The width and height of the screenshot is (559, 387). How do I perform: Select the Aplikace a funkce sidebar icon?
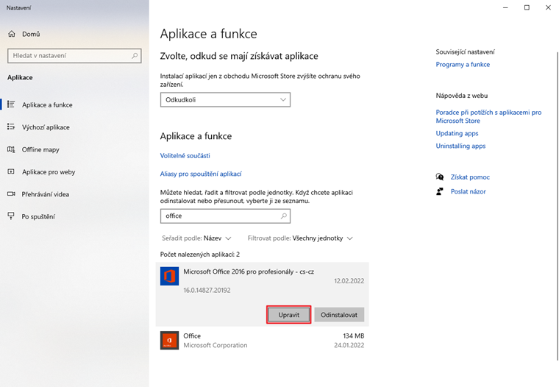click(11, 104)
